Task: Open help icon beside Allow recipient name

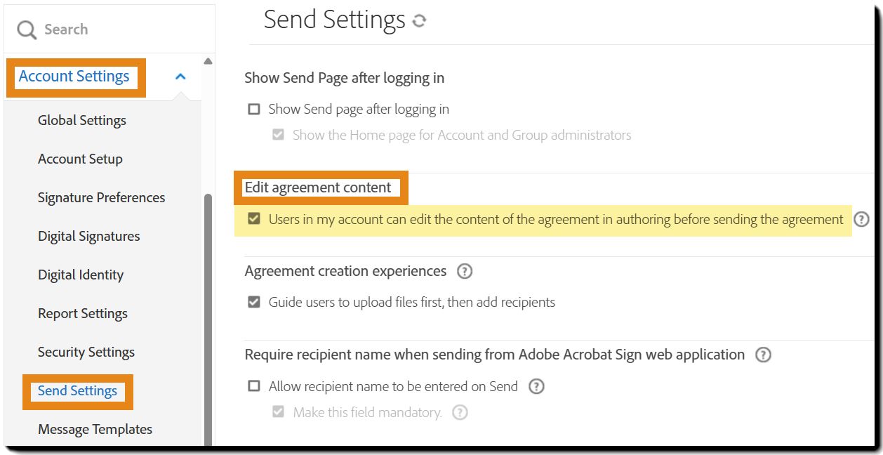Action: coord(536,386)
